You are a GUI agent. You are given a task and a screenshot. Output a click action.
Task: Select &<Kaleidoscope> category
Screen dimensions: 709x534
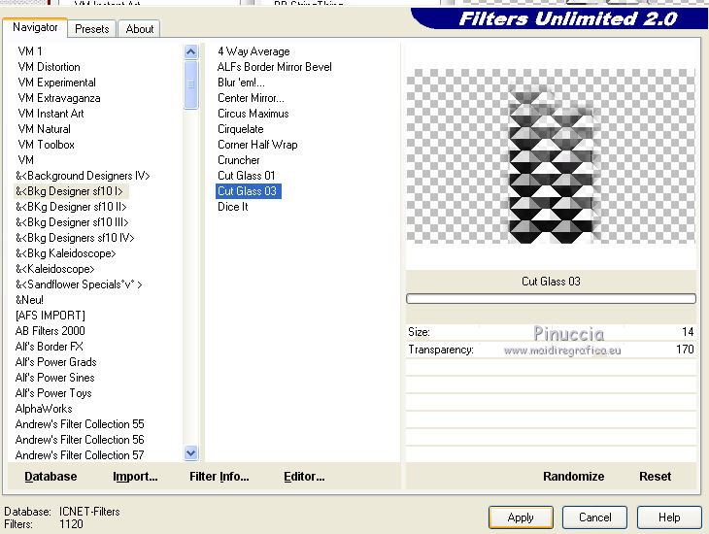54,269
